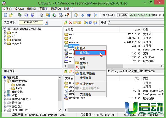Click the Exit toolbar icon
Screen dimensions: 166x118
[x=95, y=15]
